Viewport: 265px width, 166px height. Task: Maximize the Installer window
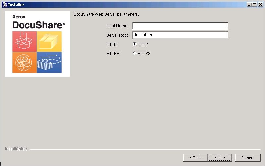point(254,5)
